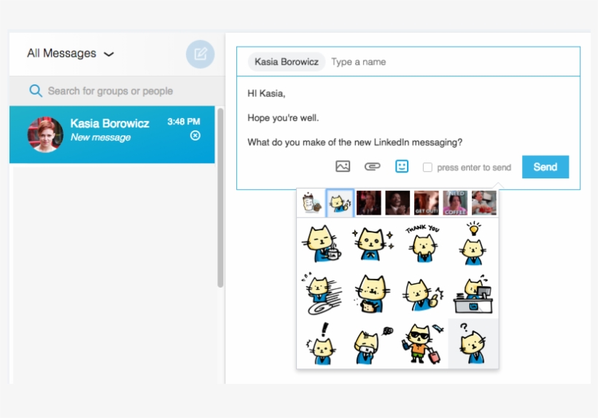Viewport: 598px width, 418px height.
Task: Open the Kasia Borowicz conversation row
Action: (112, 135)
